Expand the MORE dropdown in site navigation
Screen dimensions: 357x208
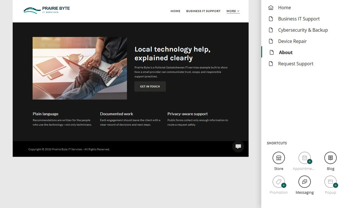233,11
